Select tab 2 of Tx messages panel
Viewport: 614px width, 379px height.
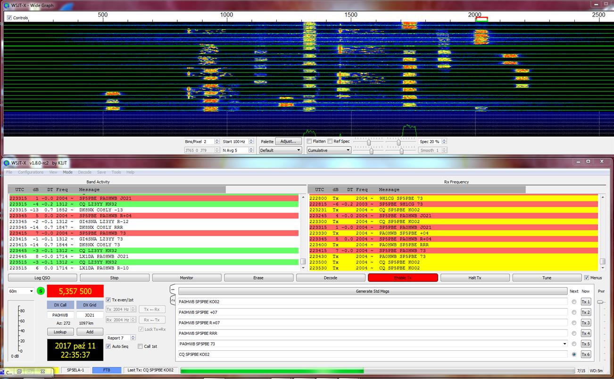173,300
